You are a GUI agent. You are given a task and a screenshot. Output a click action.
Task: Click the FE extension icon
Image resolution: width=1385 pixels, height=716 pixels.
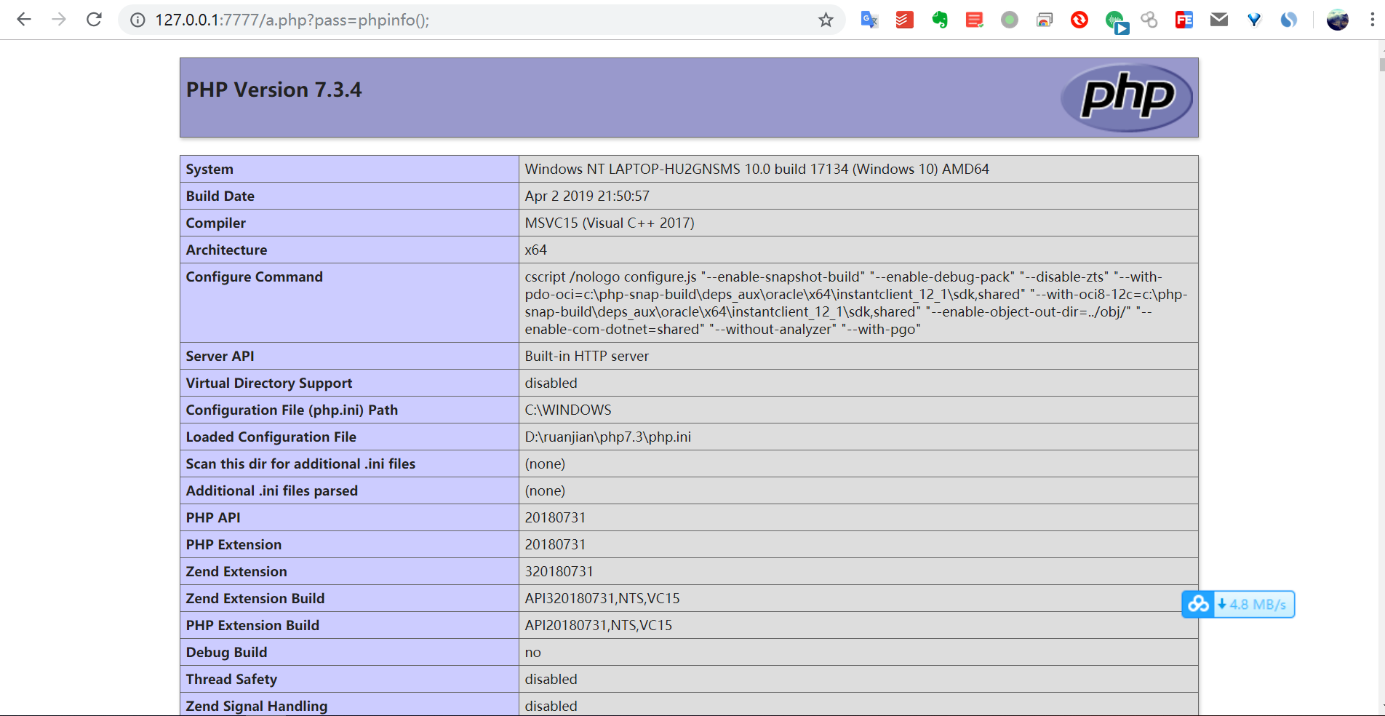[1184, 20]
